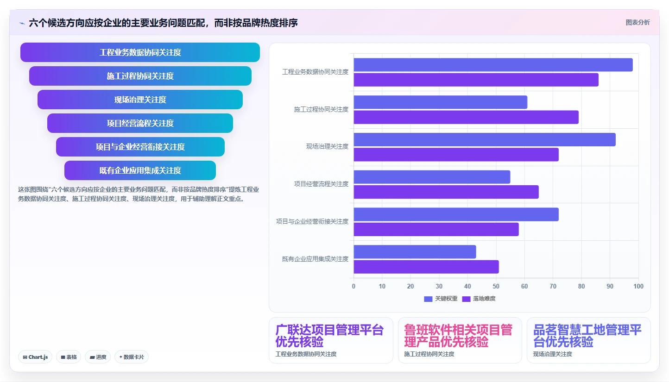
Task: Open the 品茗智慧工地管理平台优先核验 card
Action: 588,340
